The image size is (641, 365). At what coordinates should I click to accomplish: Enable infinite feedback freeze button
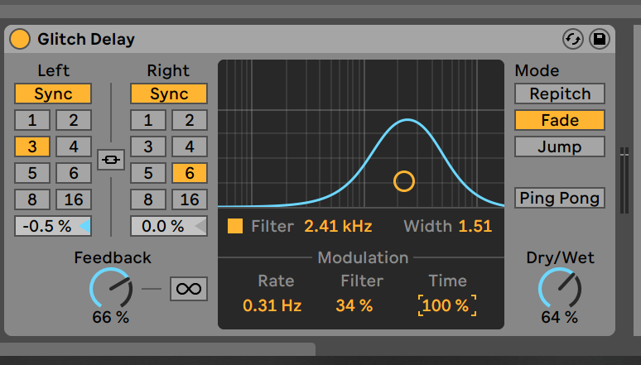pos(189,289)
